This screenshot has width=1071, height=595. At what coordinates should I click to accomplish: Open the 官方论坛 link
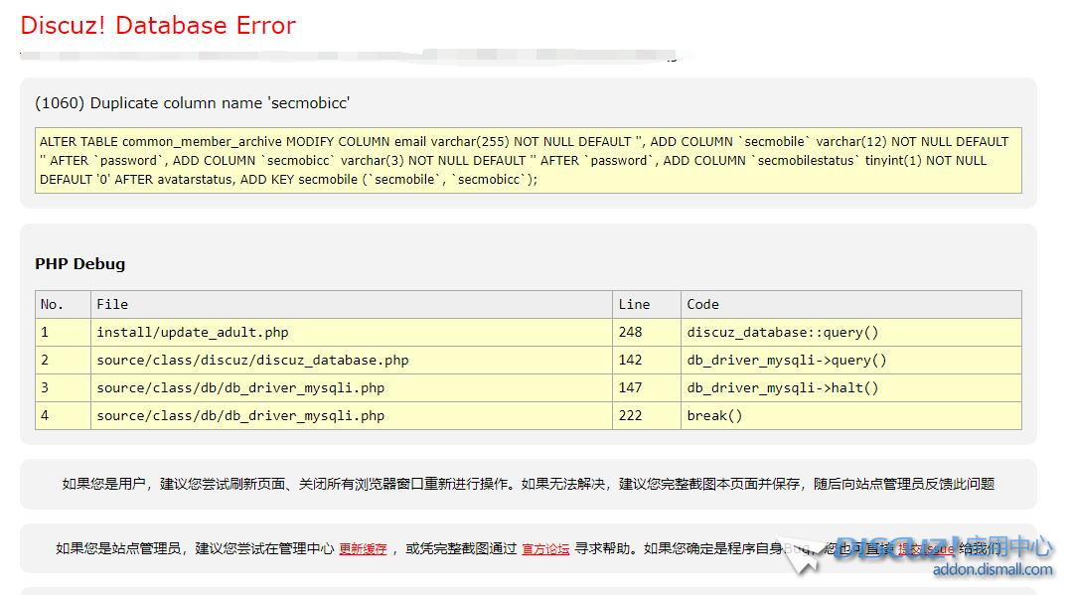545,548
